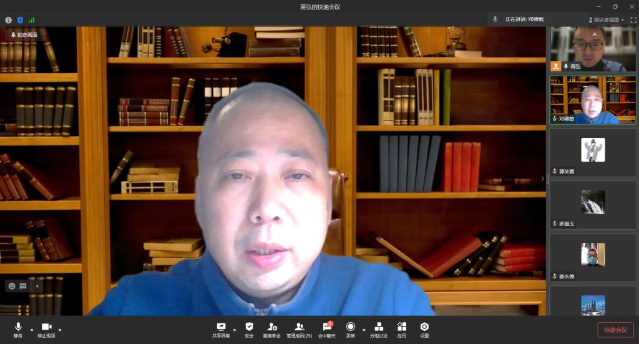Select 蒋弘 participant video thumbnail
The height and width of the screenshot is (344, 639).
click(593, 49)
